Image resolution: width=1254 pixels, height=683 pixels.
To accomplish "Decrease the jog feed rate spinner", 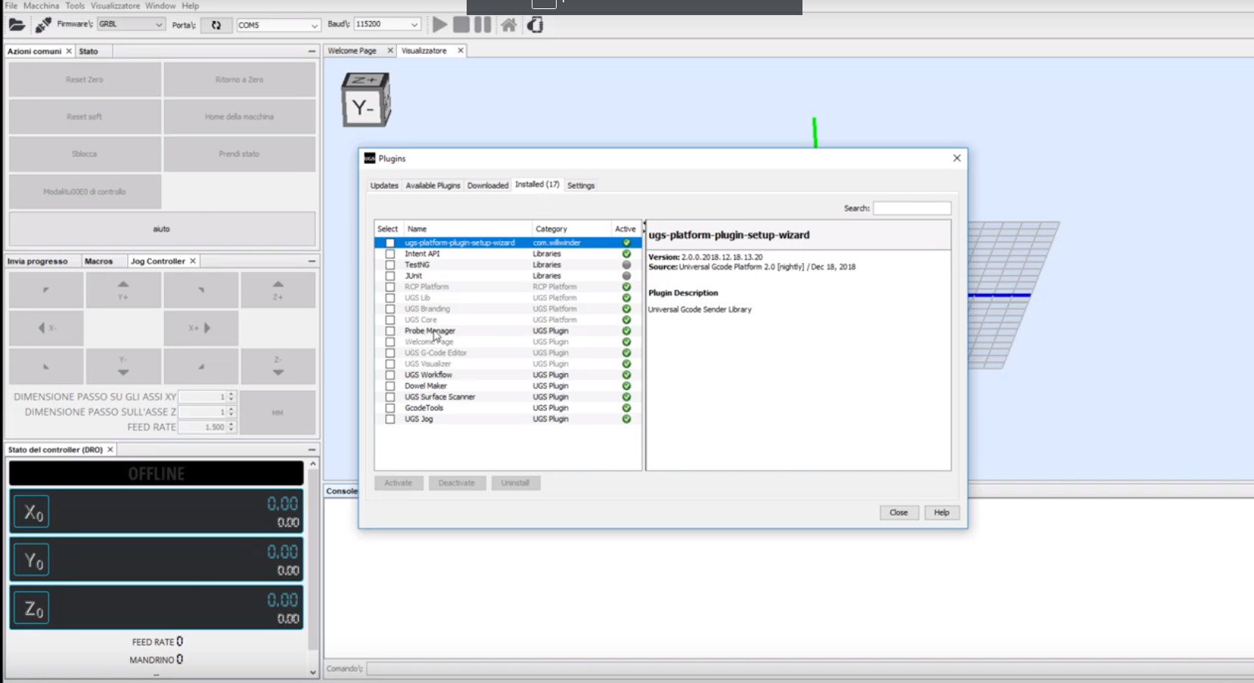I will (231, 430).
